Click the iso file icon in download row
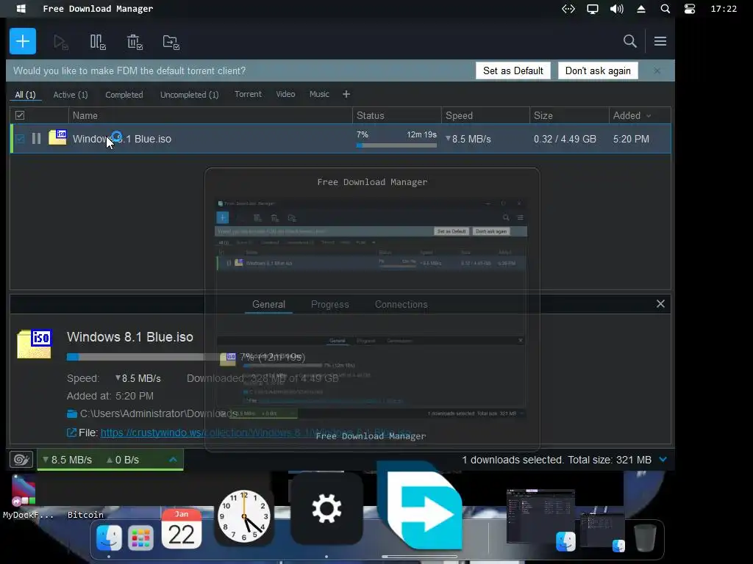 tap(57, 137)
